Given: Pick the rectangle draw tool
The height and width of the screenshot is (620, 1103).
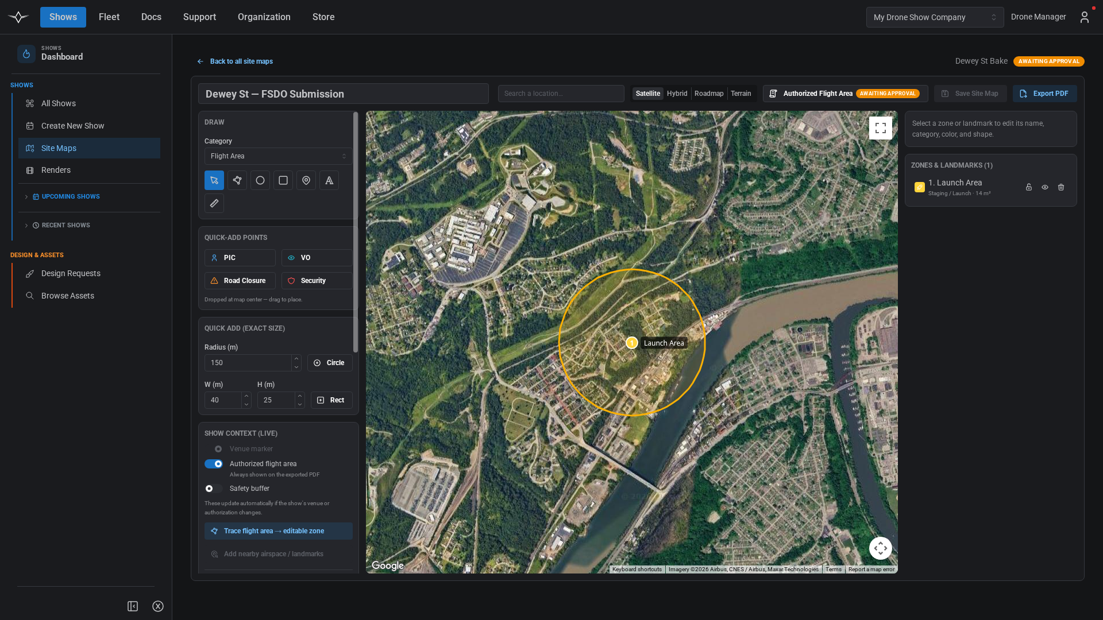Looking at the screenshot, I should tap(283, 180).
